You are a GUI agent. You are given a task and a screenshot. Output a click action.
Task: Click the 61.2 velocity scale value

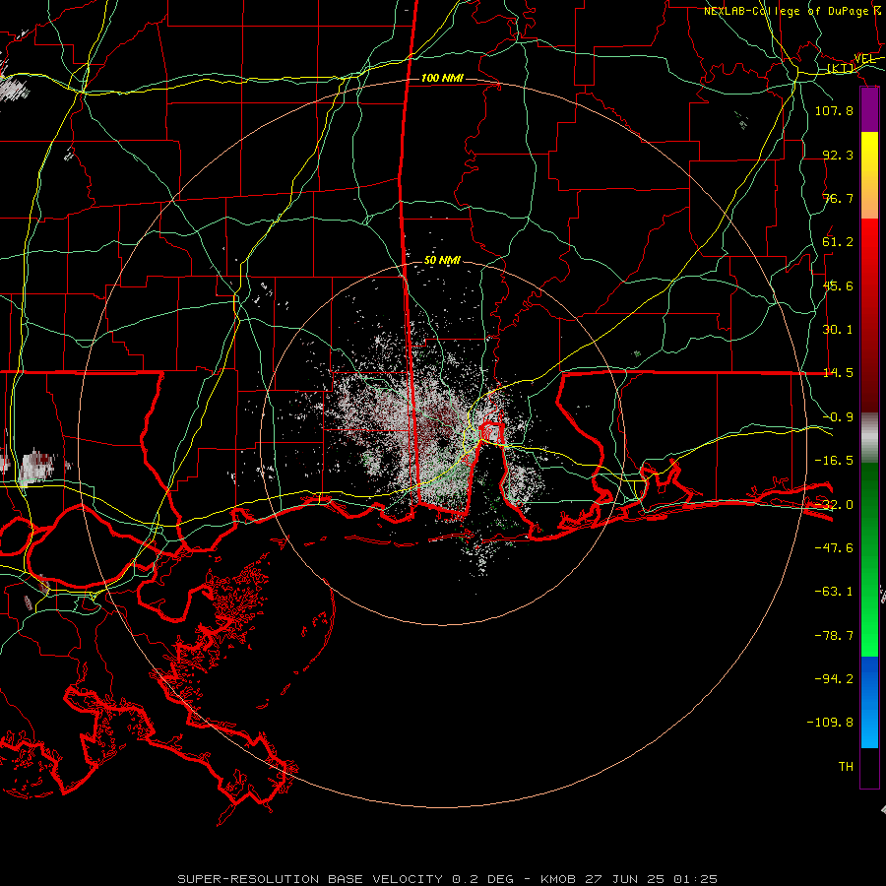[x=838, y=242]
